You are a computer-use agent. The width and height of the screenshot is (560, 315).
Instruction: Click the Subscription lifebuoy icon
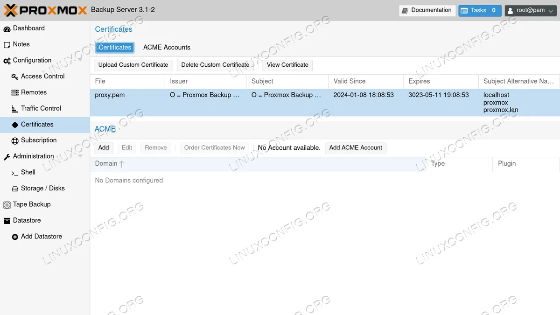pos(15,140)
